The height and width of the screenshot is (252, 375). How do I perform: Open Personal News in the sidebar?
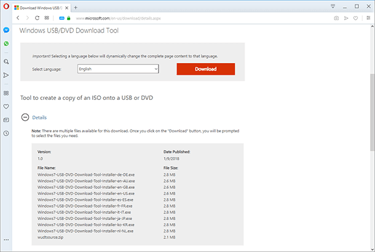click(6, 120)
